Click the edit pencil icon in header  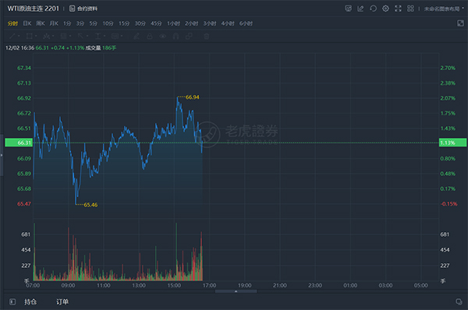(x=360, y=9)
